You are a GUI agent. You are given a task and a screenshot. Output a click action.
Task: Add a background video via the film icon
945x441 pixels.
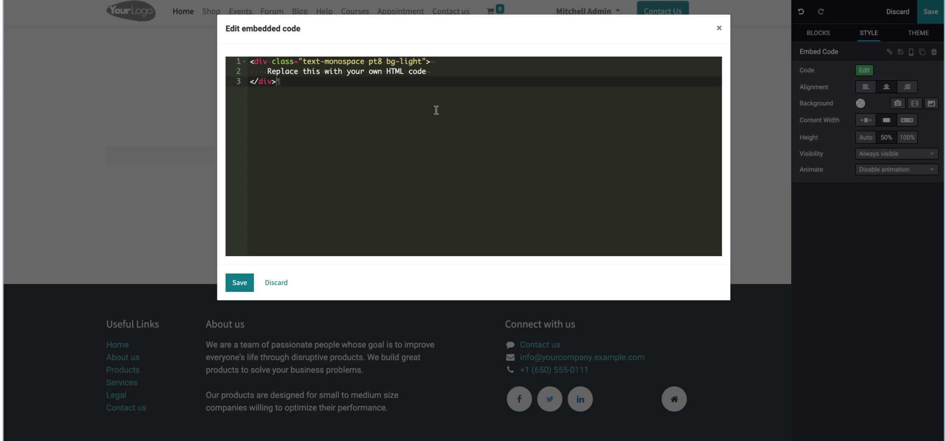[915, 103]
